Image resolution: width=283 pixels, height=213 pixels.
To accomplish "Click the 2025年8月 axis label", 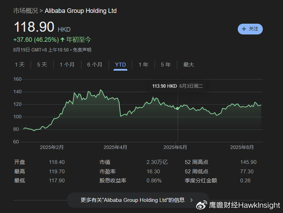I will (x=242, y=147).
